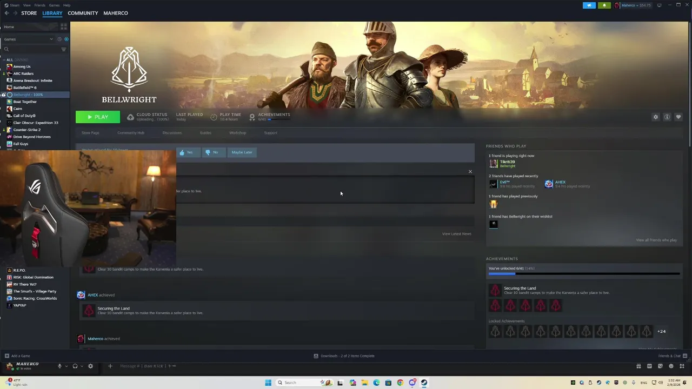Click the Steam icon in Windows taskbar
The height and width of the screenshot is (389, 692).
(x=424, y=383)
